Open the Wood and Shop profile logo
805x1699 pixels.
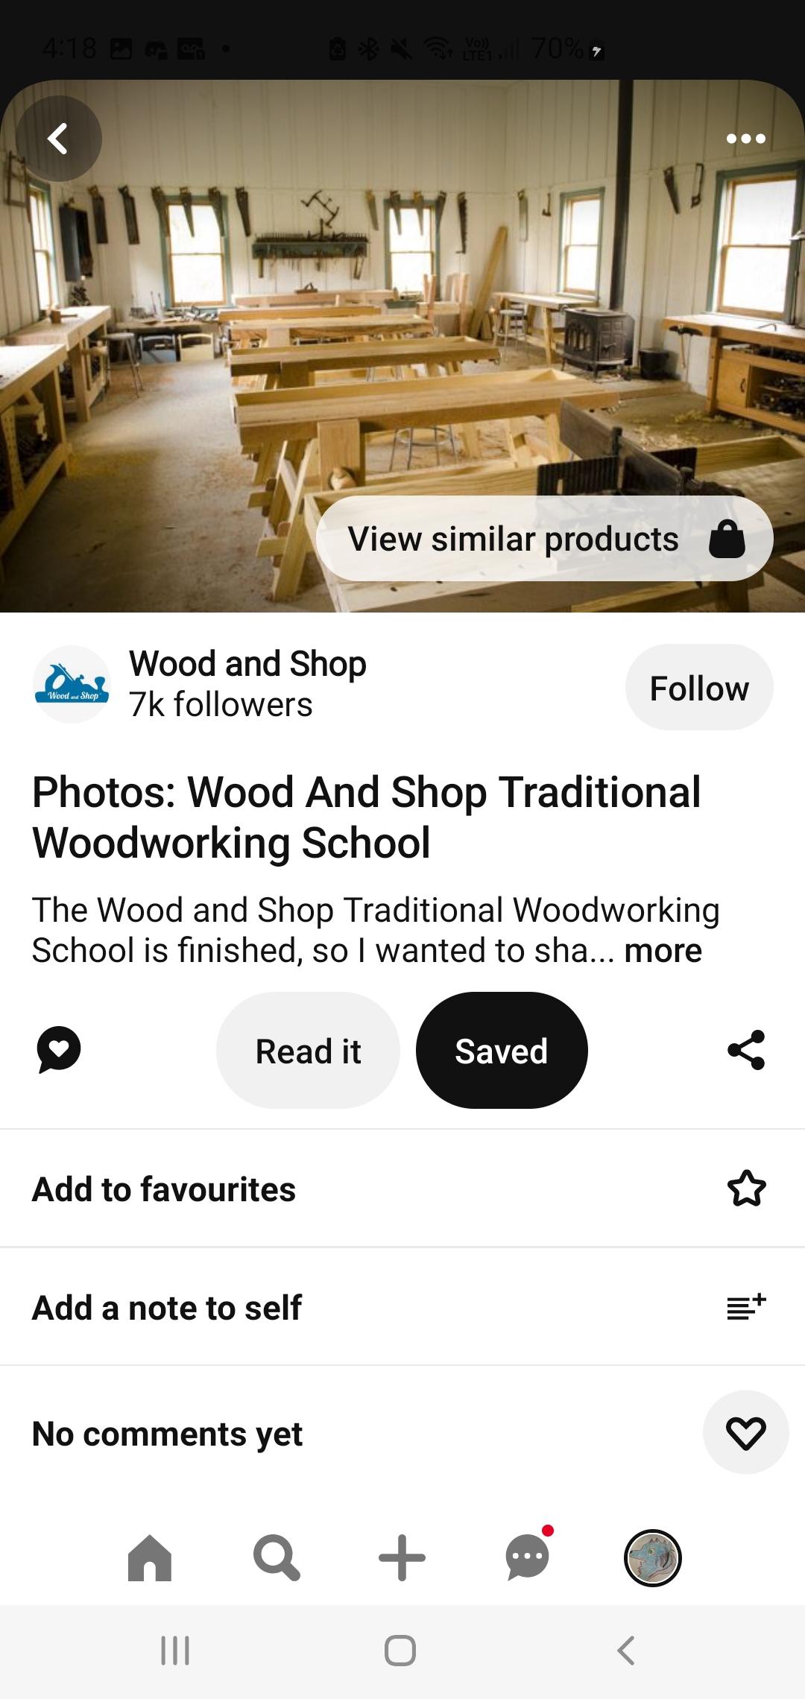pos(72,684)
